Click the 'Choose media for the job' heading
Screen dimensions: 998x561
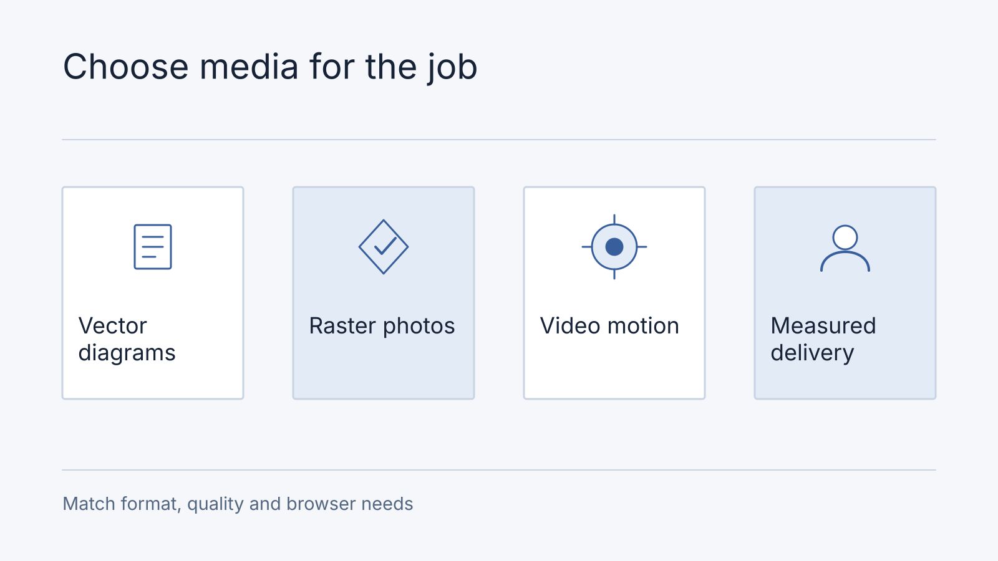[x=270, y=67]
